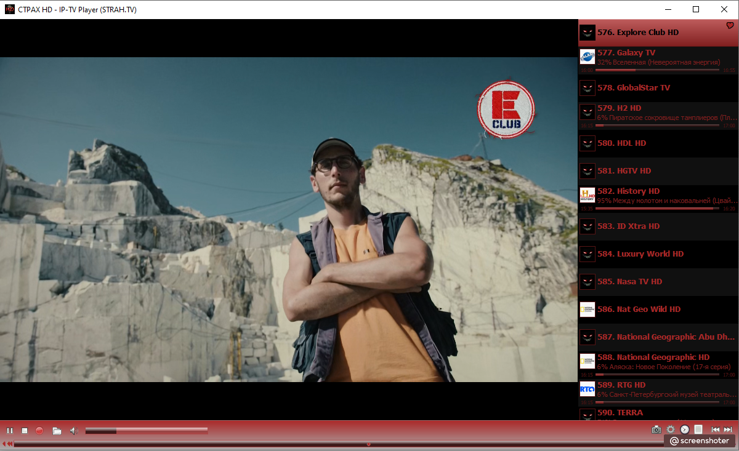
Task: Switch to the next channel
Action: point(729,429)
